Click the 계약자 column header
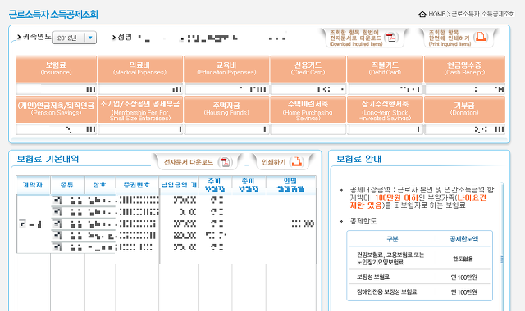 (x=33, y=185)
